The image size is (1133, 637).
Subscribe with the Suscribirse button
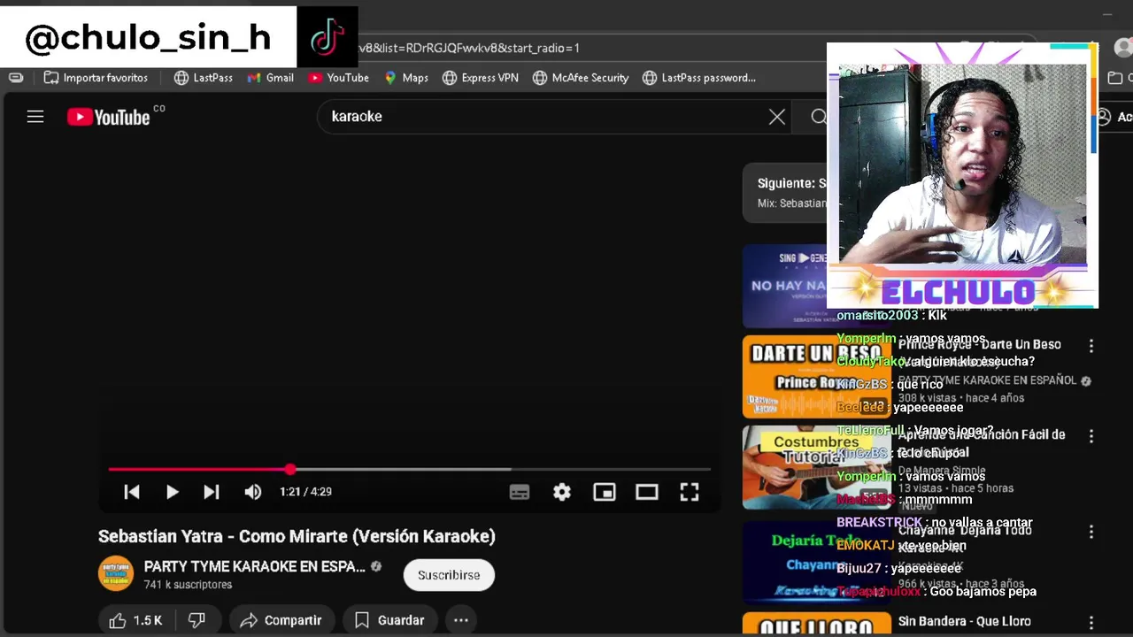[x=449, y=575]
